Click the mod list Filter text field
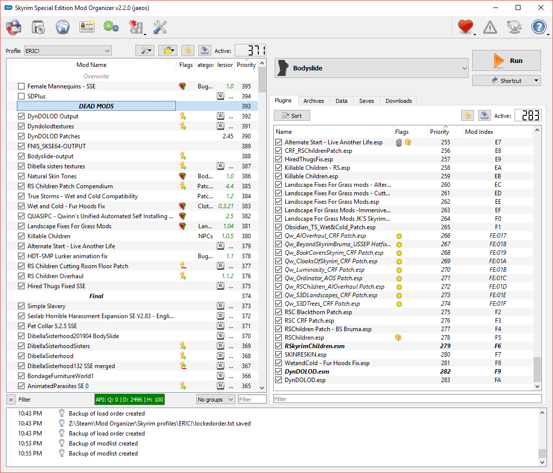Screen dimensions: 553x473 point(252,399)
